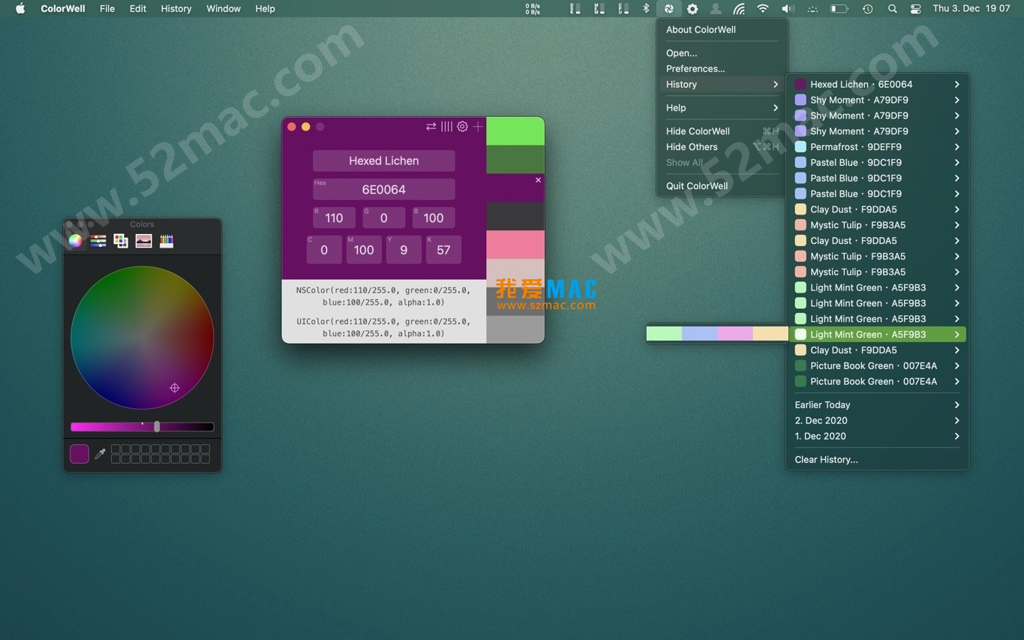Viewport: 1024px width, 640px height.
Task: Select Hexed Lichen · 6E0064 history entry
Action: point(877,85)
